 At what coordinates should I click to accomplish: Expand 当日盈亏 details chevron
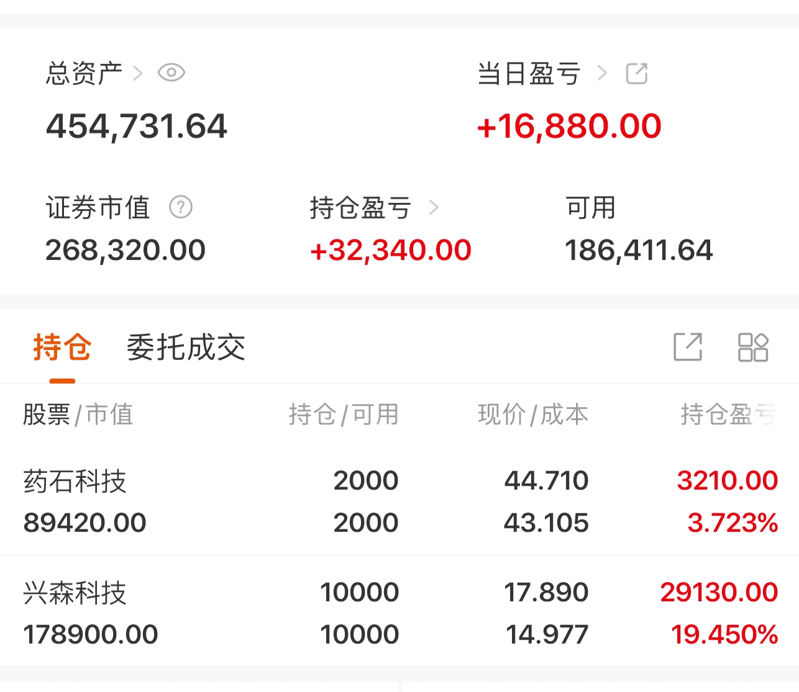click(601, 73)
